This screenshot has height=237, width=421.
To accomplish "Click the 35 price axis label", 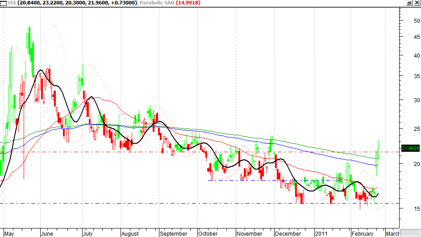I will click(417, 76).
